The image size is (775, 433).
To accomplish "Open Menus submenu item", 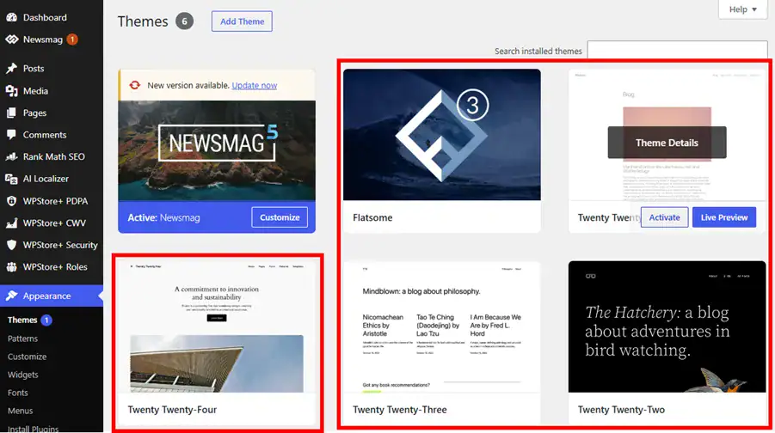I will 21,411.
